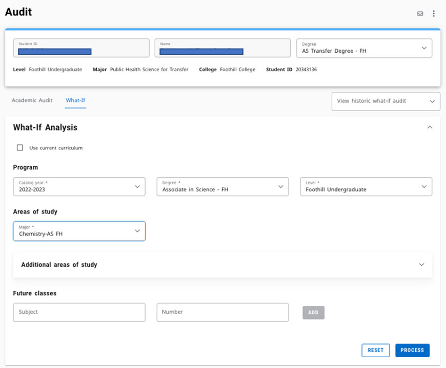446x368 pixels.
Task: Open the Associate in Science degree dropdown
Action: tap(222, 187)
